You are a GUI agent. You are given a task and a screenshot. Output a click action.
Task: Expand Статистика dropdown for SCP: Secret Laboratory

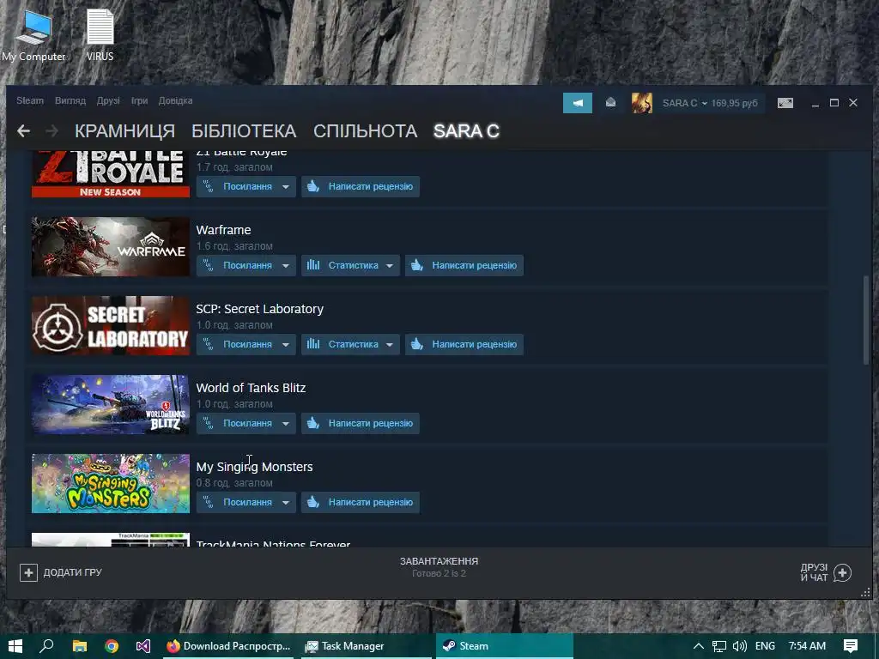[350, 345]
